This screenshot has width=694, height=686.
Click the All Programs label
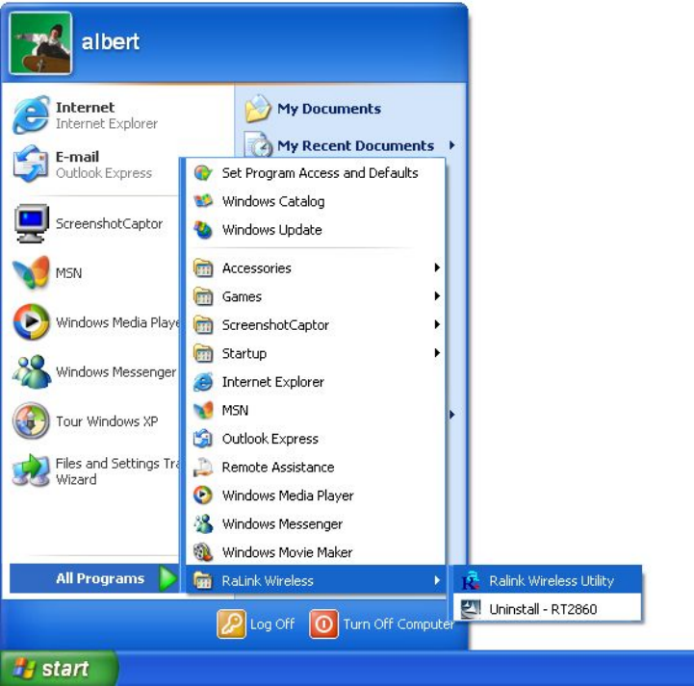100,578
